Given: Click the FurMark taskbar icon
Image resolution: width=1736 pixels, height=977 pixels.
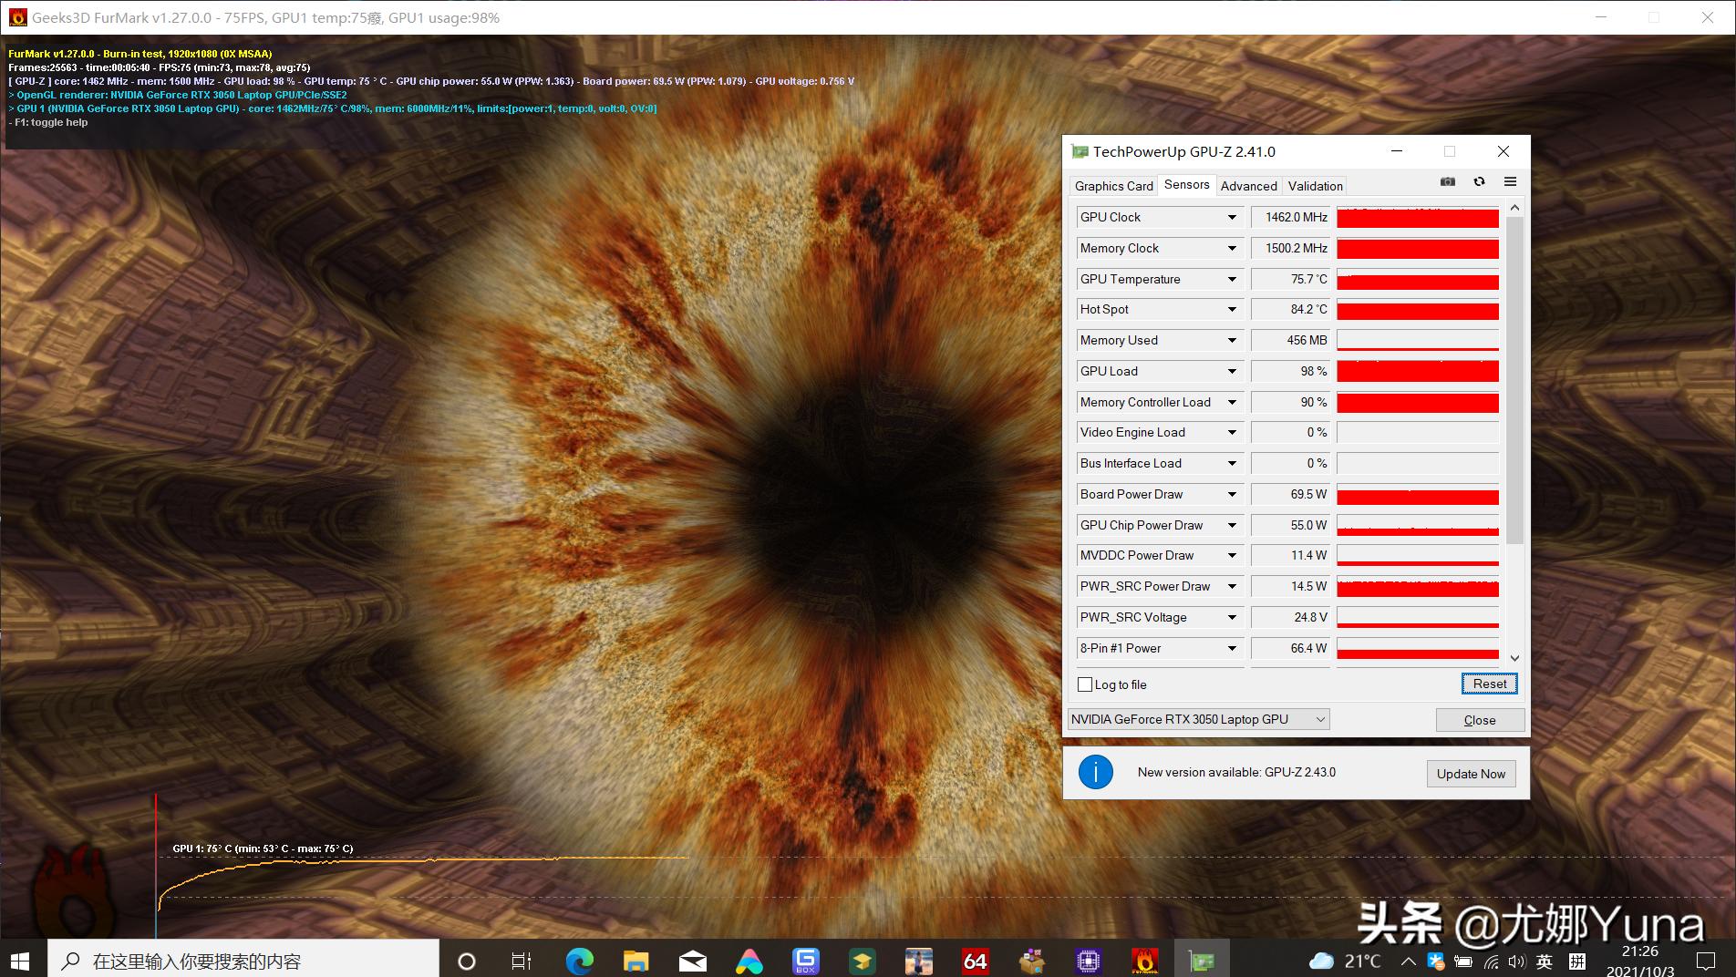Looking at the screenshot, I should 1144,961.
